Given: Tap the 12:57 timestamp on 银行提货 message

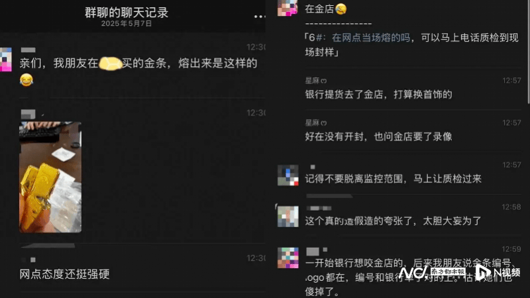Looking at the screenshot, I should 511,80.
